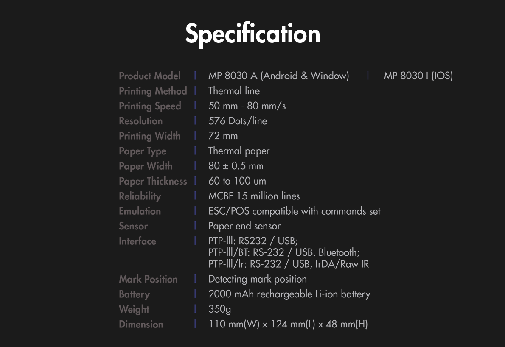This screenshot has height=347, width=505.
Task: Click Detecting mark position text
Action: tap(257, 279)
